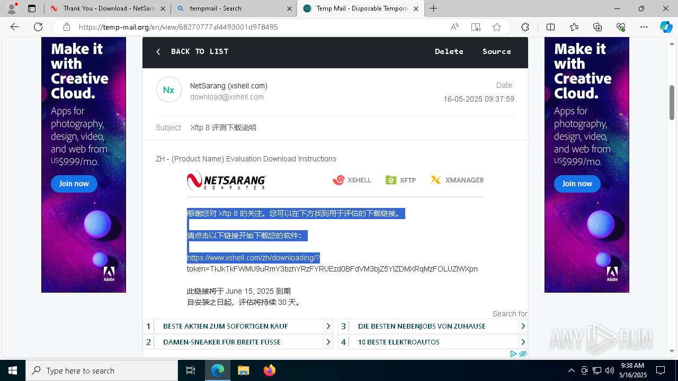Open the Edge profile avatar icon

[x=12, y=8]
